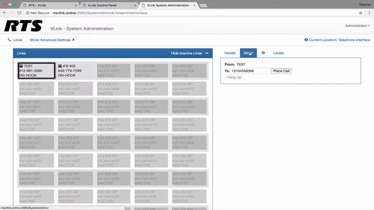
Task: Switch to the Dialer tab
Action: point(248,53)
